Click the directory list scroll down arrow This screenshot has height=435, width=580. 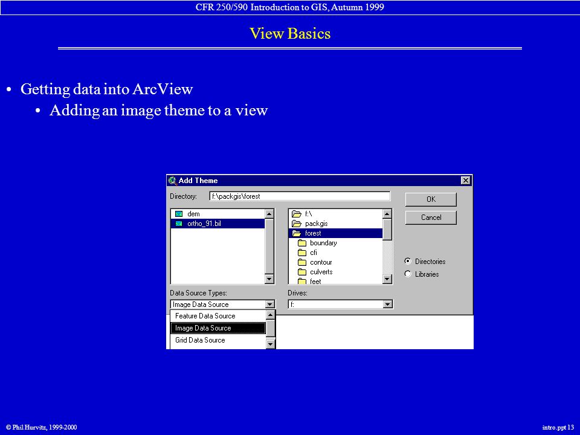(x=387, y=279)
